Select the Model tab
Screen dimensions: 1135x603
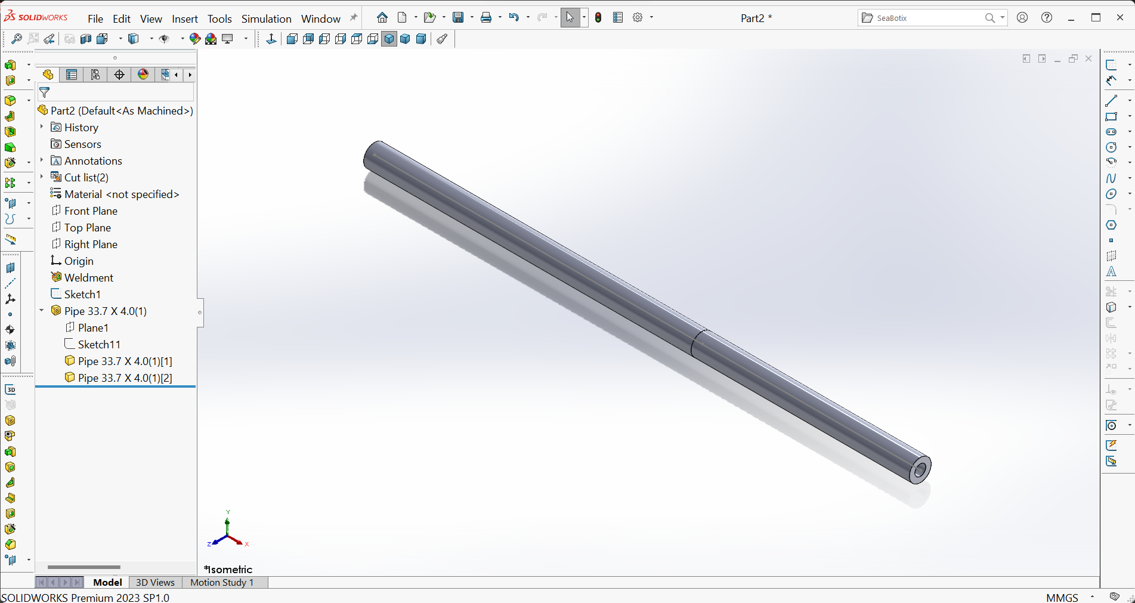tap(107, 582)
